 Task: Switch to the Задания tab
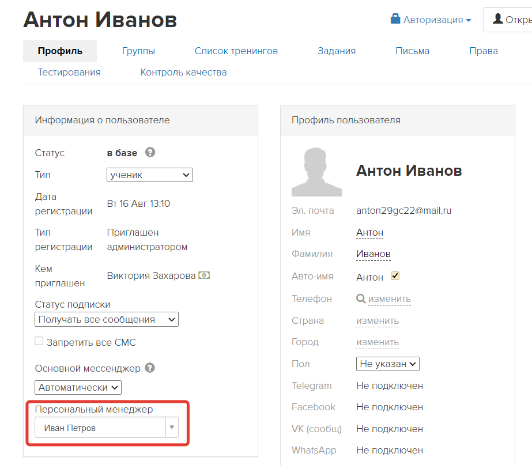pyautogui.click(x=337, y=51)
